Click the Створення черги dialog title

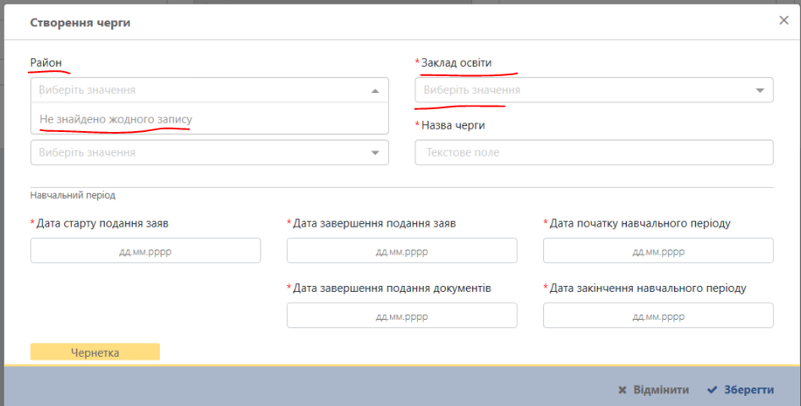point(80,22)
